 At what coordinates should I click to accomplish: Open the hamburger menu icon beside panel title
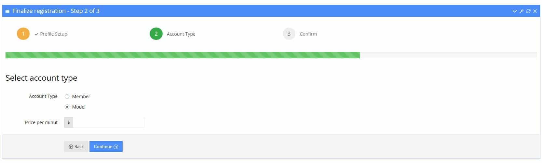(x=7, y=11)
